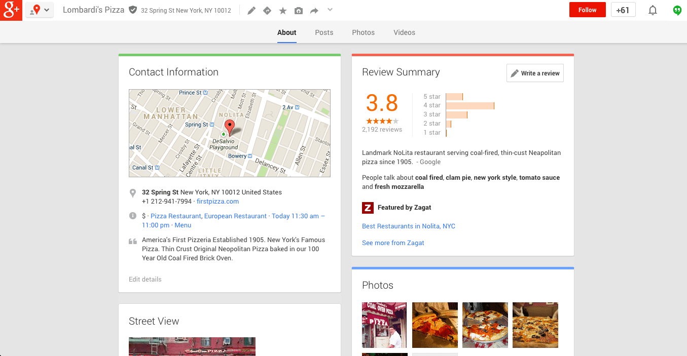The height and width of the screenshot is (356, 687).
Task: Click the Bowery subway marker on the map
Action: (250, 156)
